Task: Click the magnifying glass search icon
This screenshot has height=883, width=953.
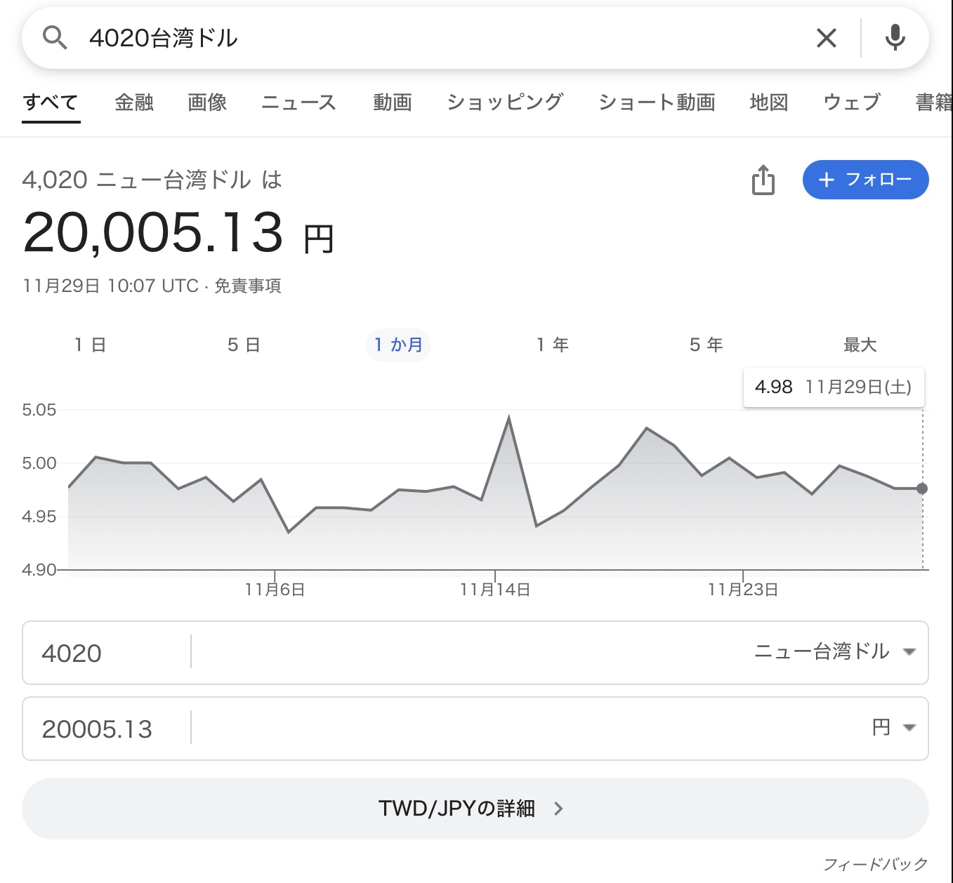Action: click(x=55, y=38)
